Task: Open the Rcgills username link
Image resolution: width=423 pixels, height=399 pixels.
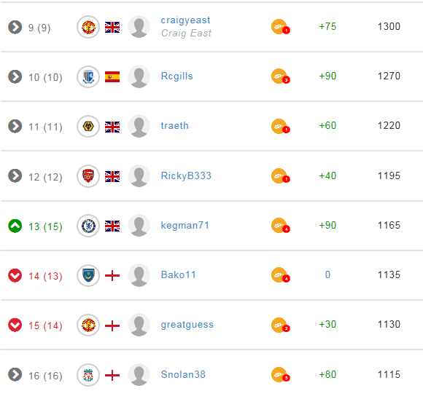Action: (x=176, y=76)
